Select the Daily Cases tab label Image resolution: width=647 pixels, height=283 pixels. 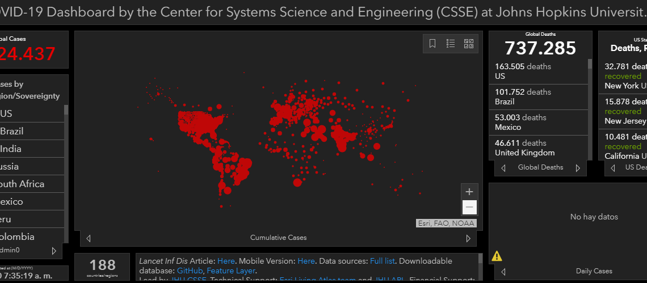(594, 271)
